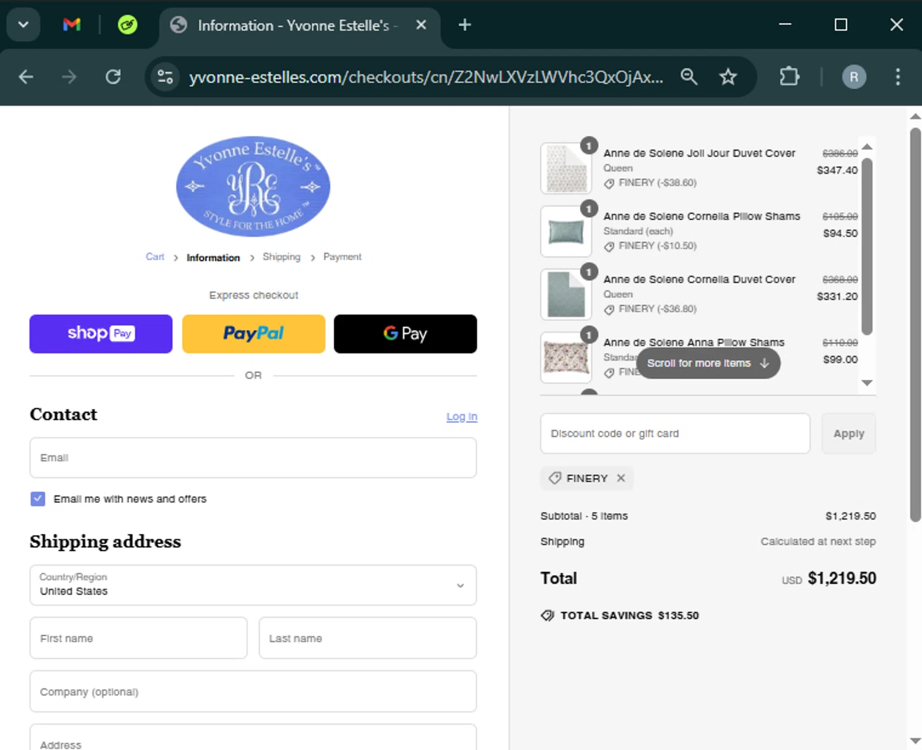Click Scroll for more items button
This screenshot has width=922, height=750.
(x=708, y=363)
